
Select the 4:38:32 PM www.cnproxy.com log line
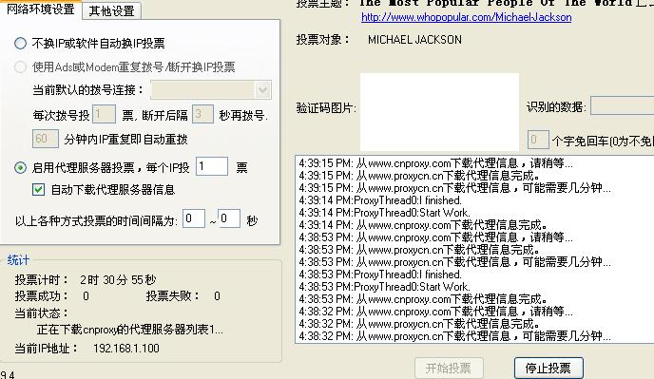coord(436,312)
